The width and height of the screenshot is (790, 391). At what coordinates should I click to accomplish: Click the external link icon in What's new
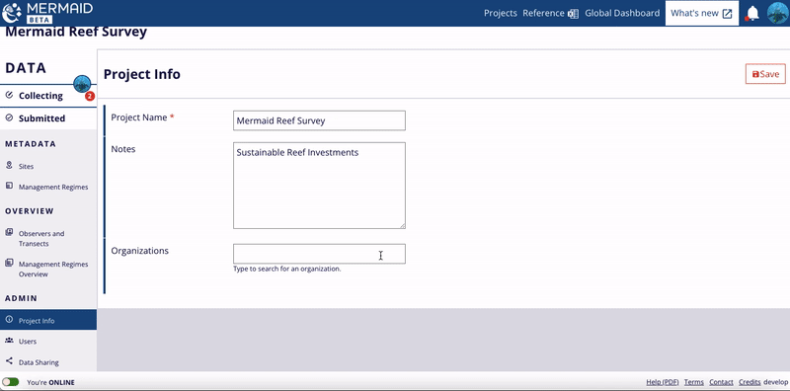point(727,14)
